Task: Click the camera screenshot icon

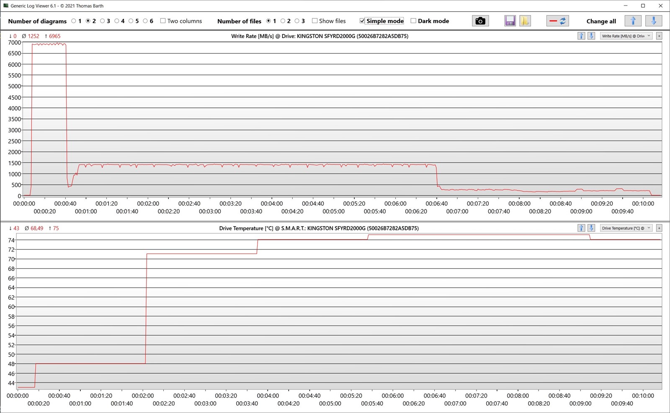Action: 480,21
